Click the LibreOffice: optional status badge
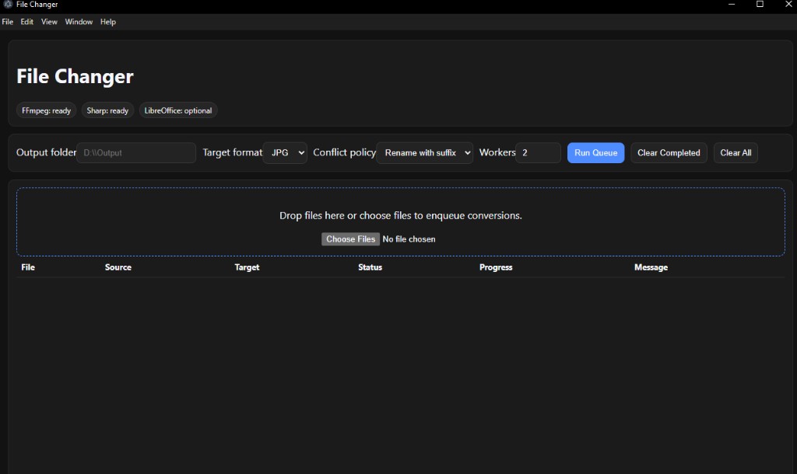The image size is (797, 474). pyautogui.click(x=178, y=110)
